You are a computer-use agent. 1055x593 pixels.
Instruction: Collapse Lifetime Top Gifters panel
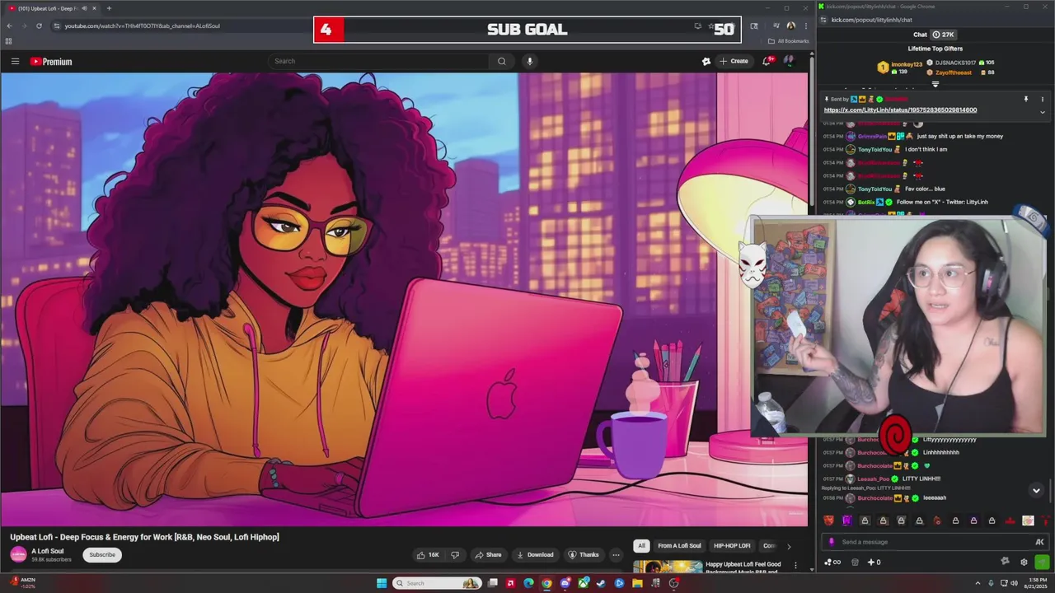[935, 84]
